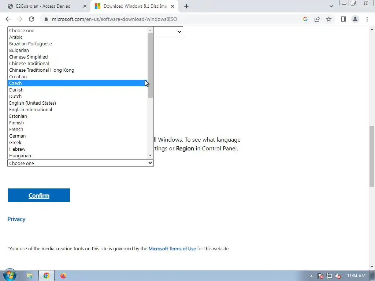Choose Danish from the language list

(78, 90)
